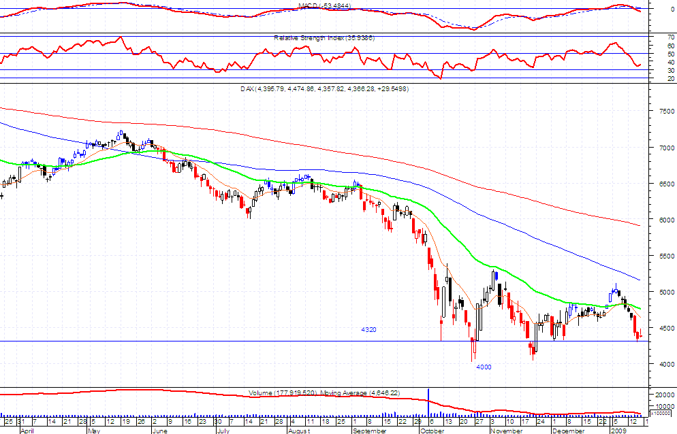Screen dimensions: 677x434
Task: Click the blue 4320 support annotation
Action: click(x=368, y=330)
